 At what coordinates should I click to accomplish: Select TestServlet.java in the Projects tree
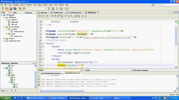[19, 31]
